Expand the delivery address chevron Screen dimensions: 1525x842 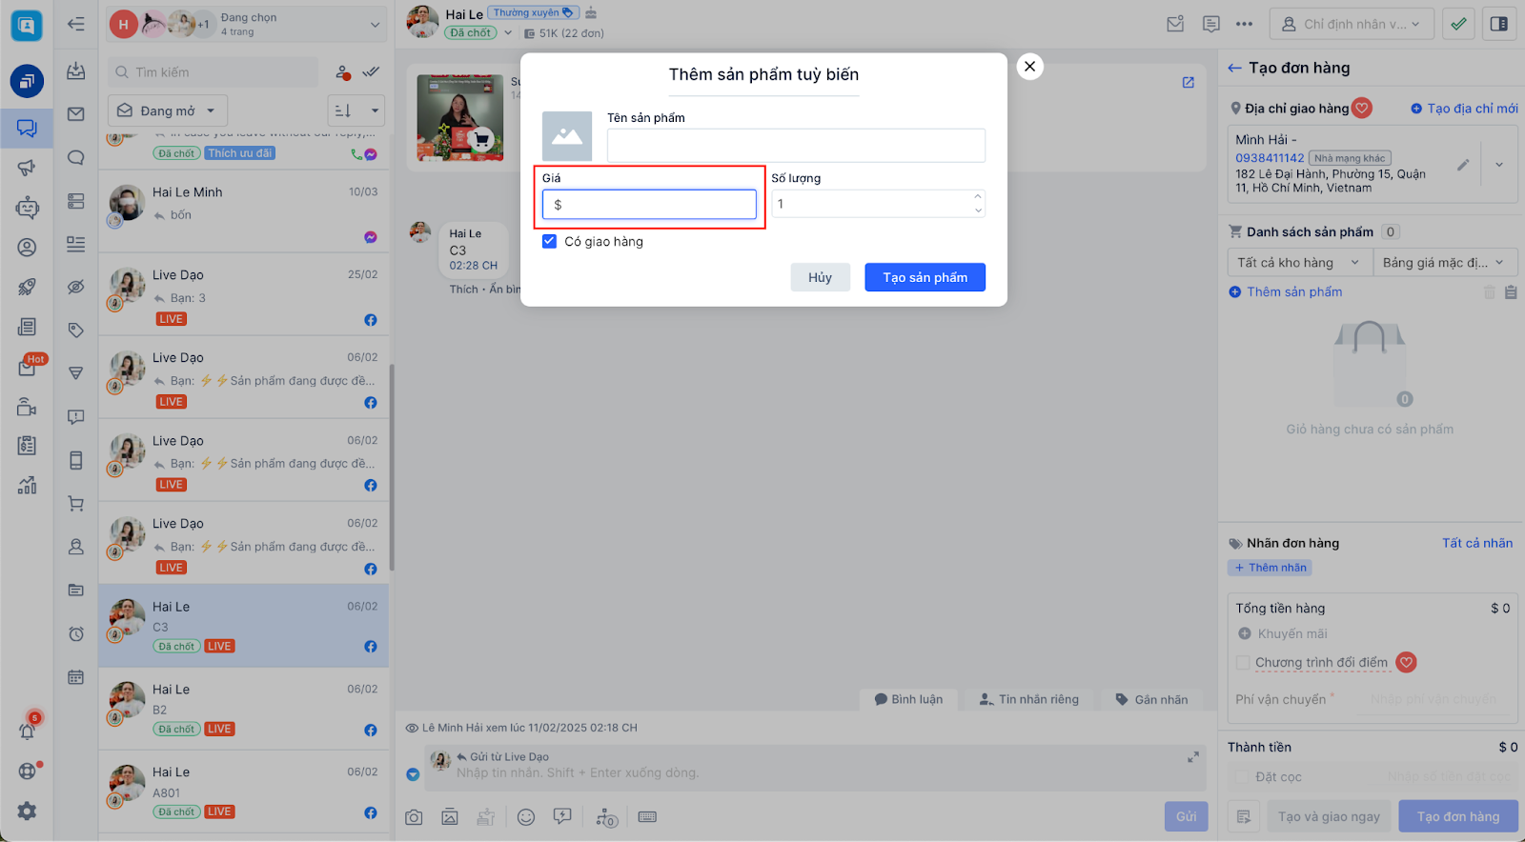[x=1499, y=165]
